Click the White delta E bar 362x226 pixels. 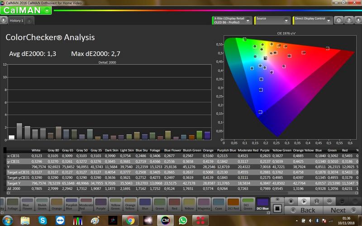(x=12, y=137)
